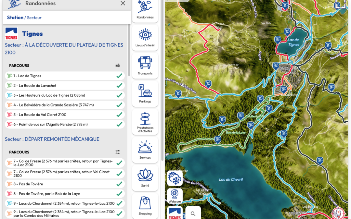Click the routes list scrollbar
This screenshot has width=351, height=219.
tap(129, 50)
